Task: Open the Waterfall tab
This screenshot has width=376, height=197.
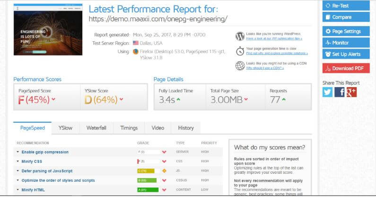Action: click(96, 128)
